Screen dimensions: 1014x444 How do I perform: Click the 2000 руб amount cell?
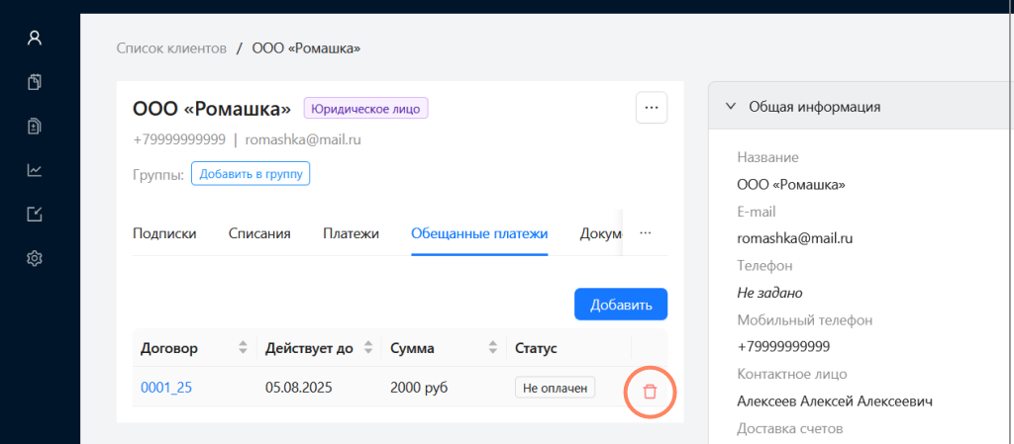point(419,388)
